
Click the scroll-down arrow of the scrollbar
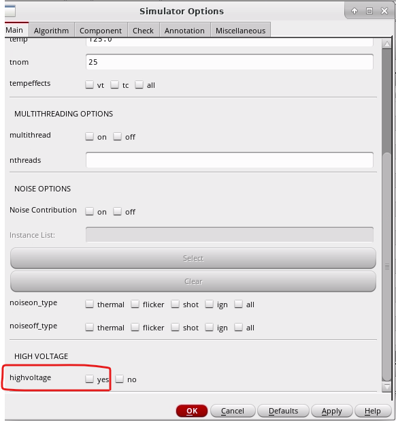click(386, 387)
